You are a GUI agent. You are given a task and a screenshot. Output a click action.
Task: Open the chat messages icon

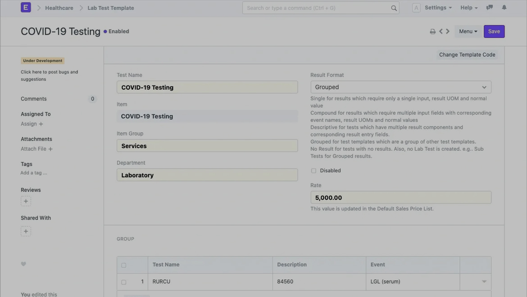tap(490, 8)
